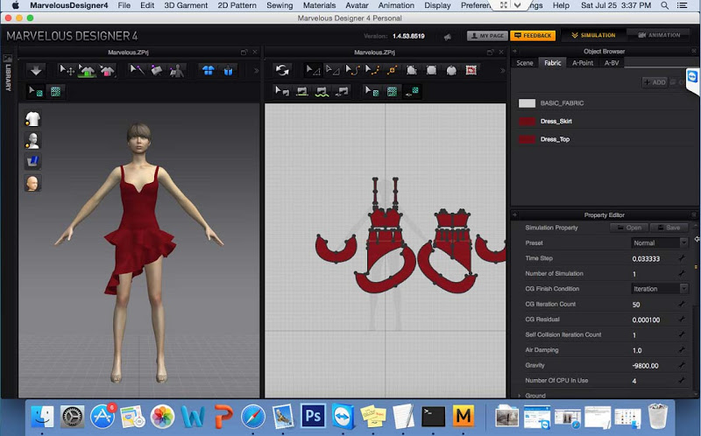Open the 2D Pattern menu
The image size is (701, 436).
[x=237, y=5]
